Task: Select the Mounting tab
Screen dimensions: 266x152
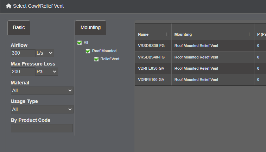Action: [x=90, y=28]
